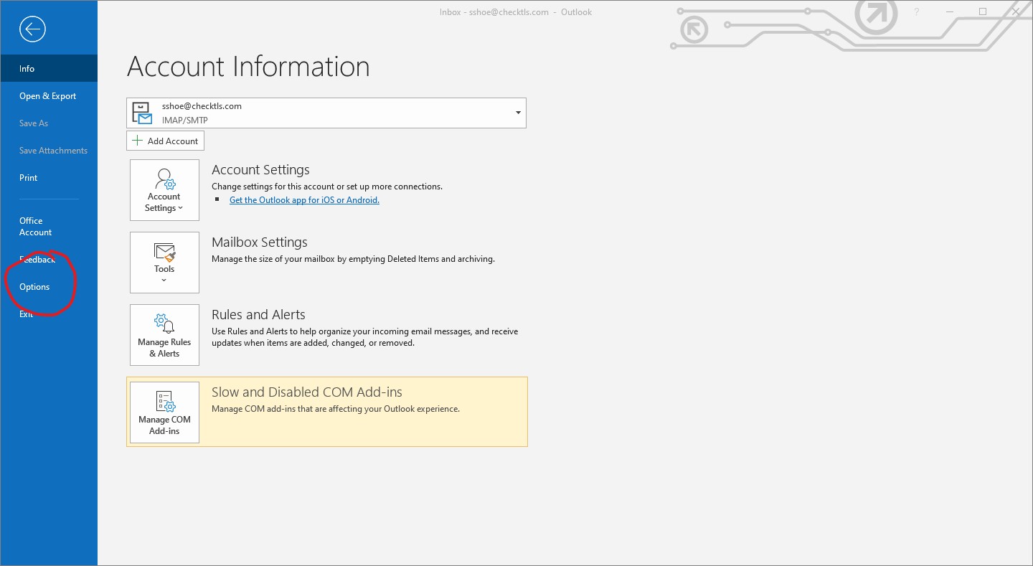The image size is (1033, 566).
Task: Open the Info backstage tab
Action: tap(49, 68)
